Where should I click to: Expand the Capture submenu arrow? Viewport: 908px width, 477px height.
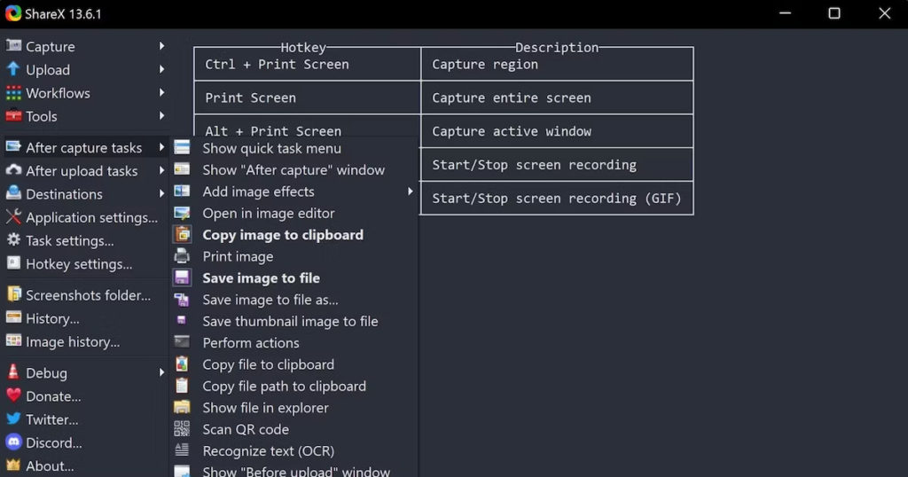[162, 46]
